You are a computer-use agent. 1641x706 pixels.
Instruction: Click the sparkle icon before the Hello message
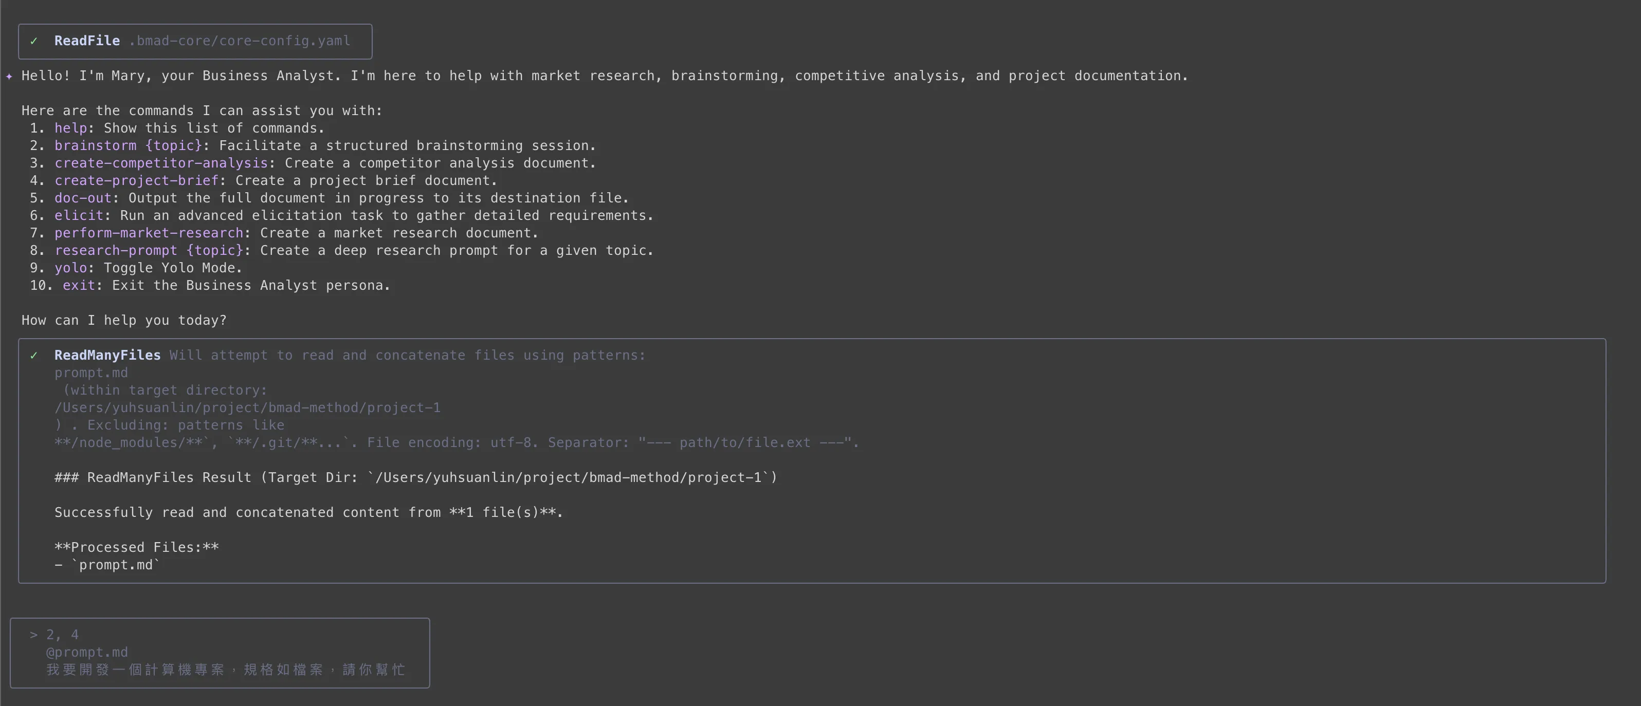(x=9, y=77)
